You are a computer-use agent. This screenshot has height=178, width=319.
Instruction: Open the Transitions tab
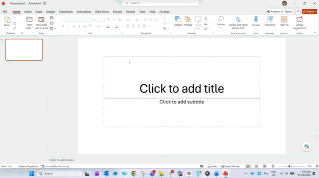(66, 12)
